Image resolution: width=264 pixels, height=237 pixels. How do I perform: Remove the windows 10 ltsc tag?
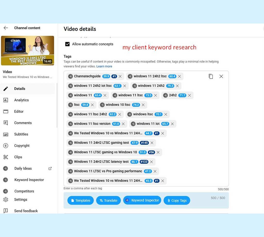point(143,105)
